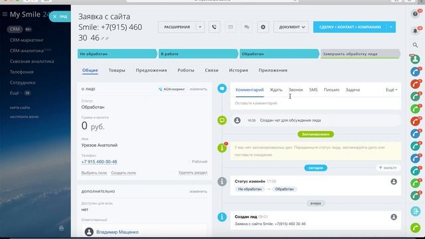The width and height of the screenshot is (425, 239).
Task: Expand the Ещё item in sidebar
Action: pyautogui.click(x=15, y=93)
